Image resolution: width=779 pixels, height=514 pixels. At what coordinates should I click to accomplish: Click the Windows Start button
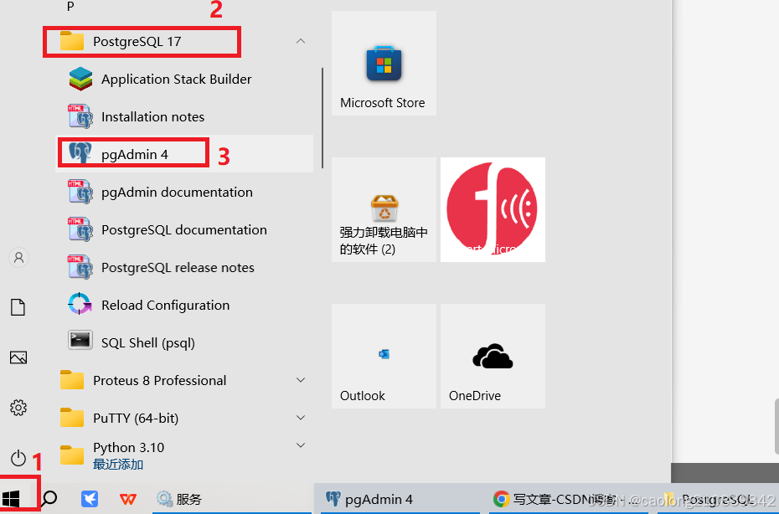(x=11, y=499)
